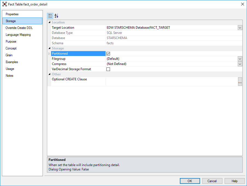Click the SQL Server value
The width and height of the screenshot is (247, 186).
pos(114,33)
